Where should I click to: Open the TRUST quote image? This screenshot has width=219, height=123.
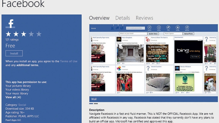157,53
